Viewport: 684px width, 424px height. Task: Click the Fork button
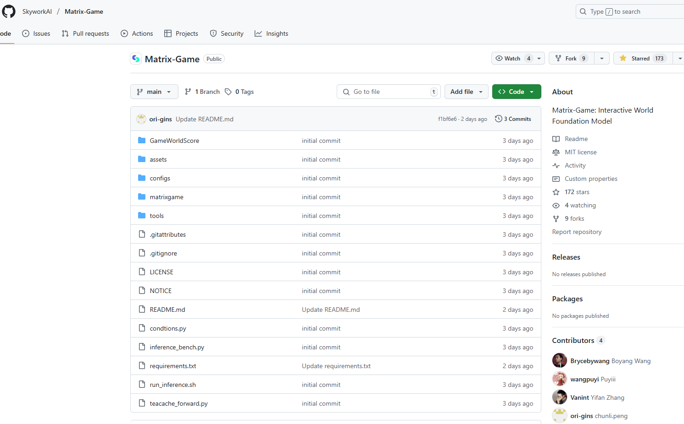click(571, 58)
